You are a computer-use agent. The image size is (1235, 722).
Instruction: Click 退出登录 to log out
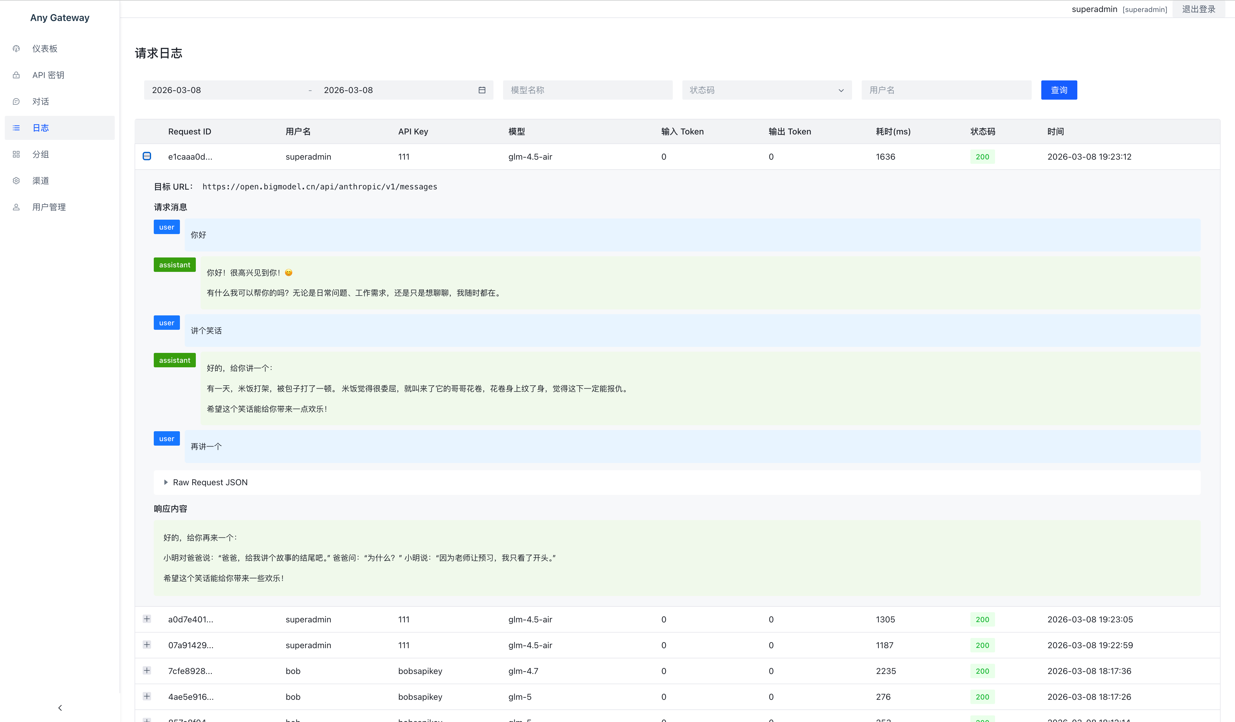point(1198,9)
